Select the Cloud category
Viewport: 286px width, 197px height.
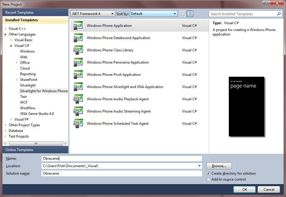coord(25,68)
